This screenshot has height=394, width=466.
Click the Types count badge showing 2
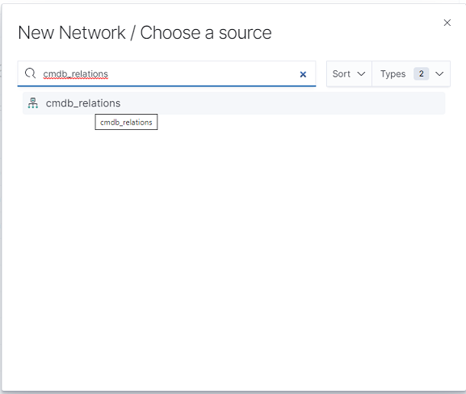[x=421, y=73]
